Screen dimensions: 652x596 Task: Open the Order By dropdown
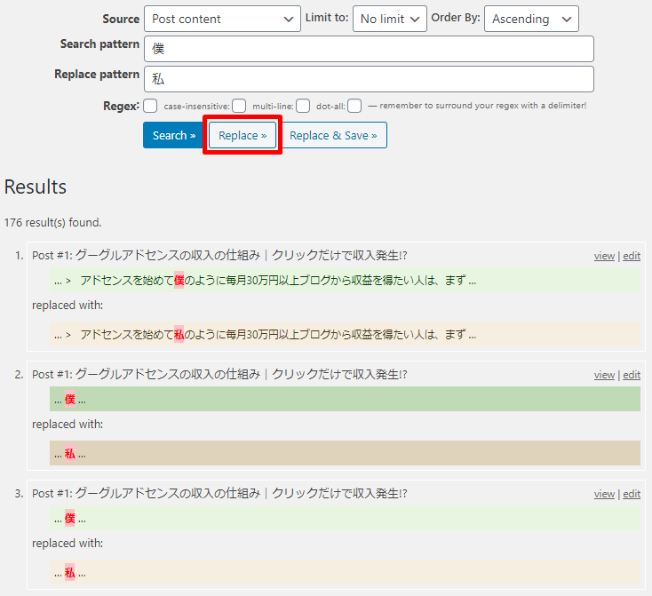(530, 19)
